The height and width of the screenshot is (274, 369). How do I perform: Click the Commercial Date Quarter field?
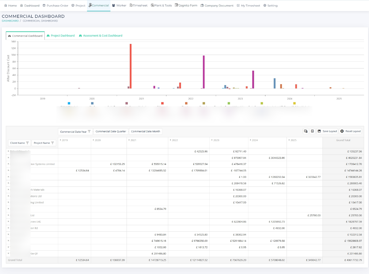tap(111, 131)
